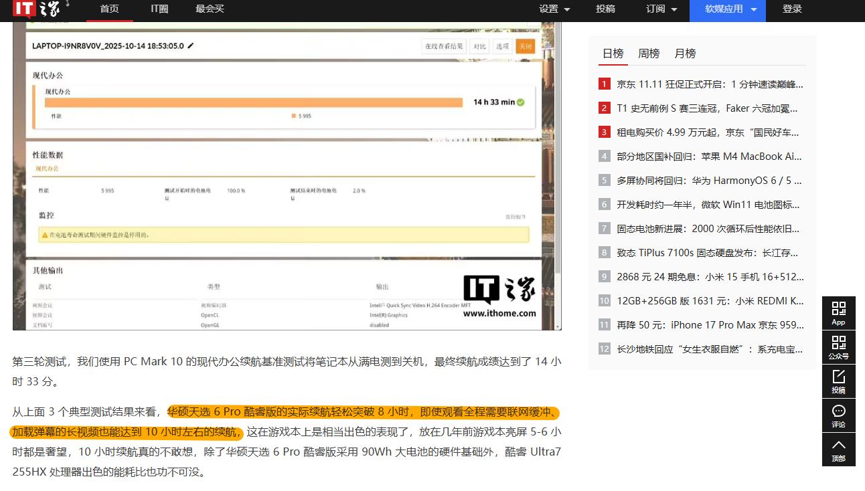
Task: Open the IT圈 navigation tab
Action: click(159, 9)
